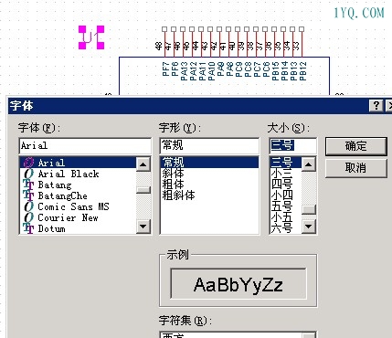Click the Arial Black OpenType icon

point(28,174)
